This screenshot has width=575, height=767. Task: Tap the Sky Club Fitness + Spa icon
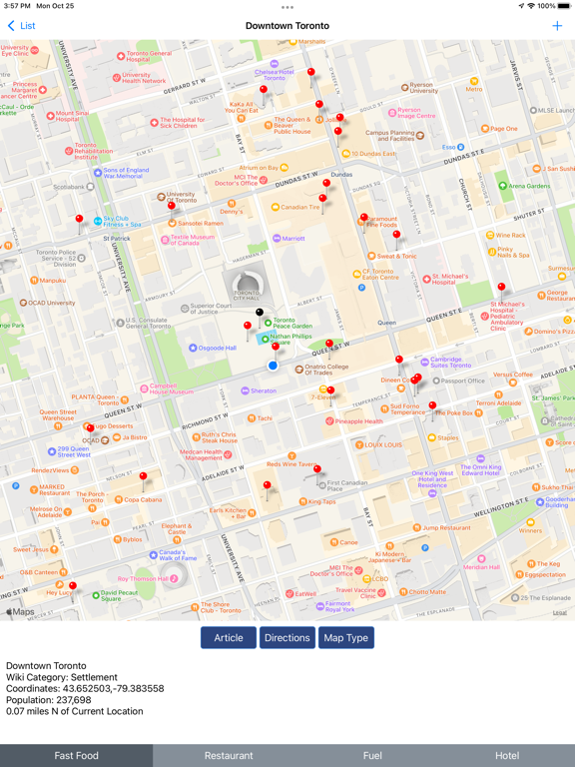[98, 221]
